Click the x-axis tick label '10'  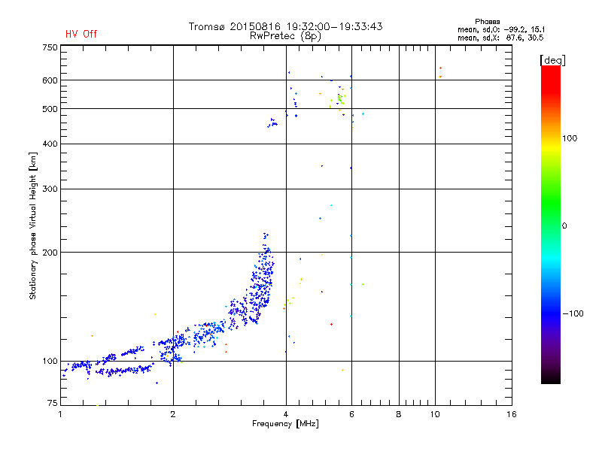tap(435, 414)
